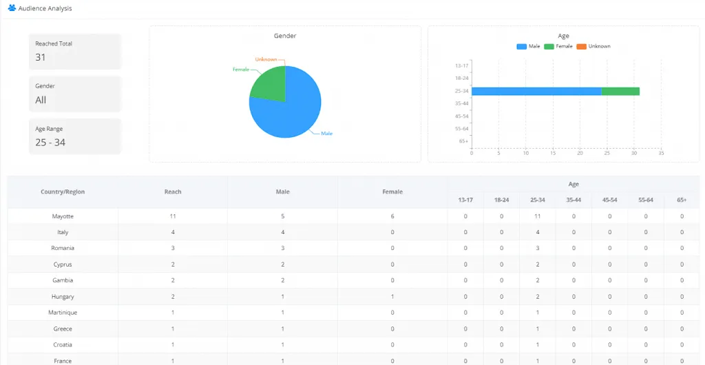
Task: Select the 25-34 age column header
Action: click(538, 200)
